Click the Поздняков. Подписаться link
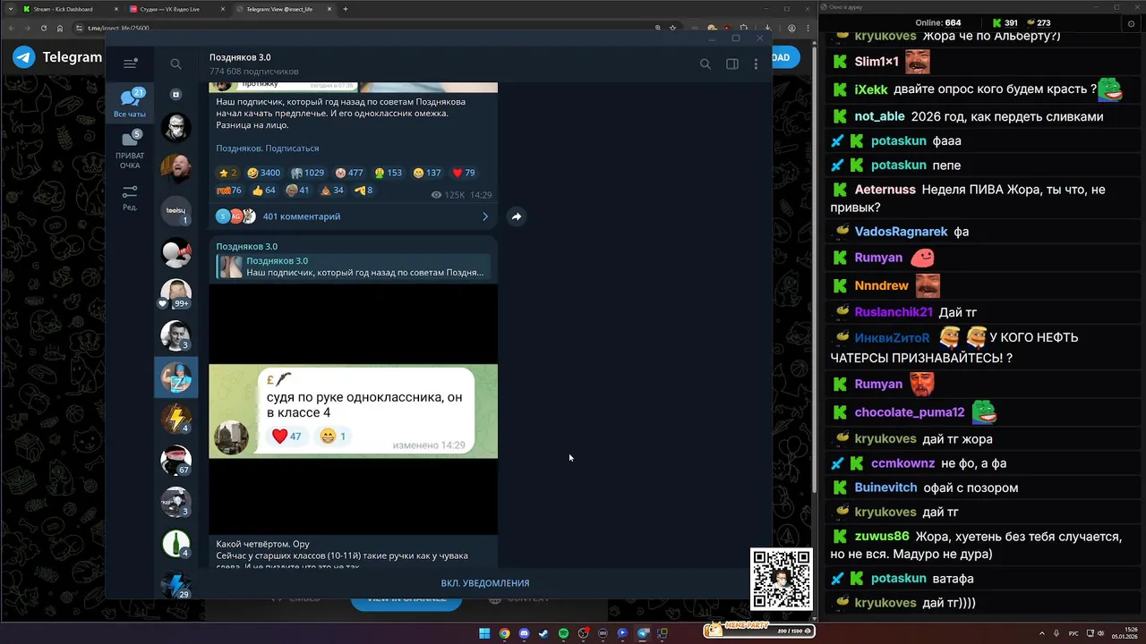The width and height of the screenshot is (1146, 644). (x=267, y=148)
